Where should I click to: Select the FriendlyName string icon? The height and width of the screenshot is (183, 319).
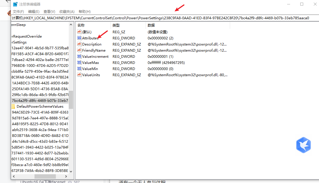coord(79,50)
